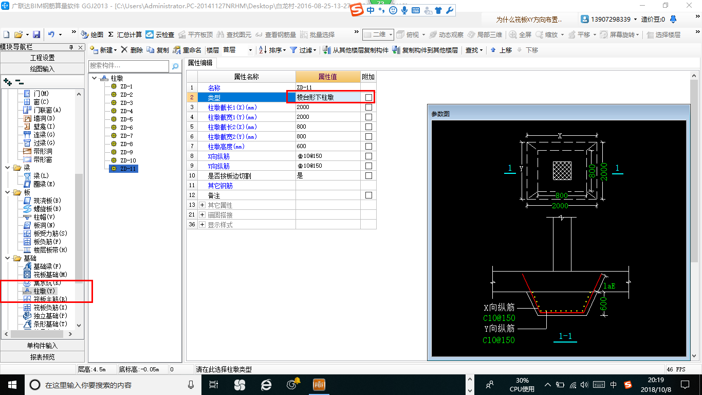
Task: Open 排序 sort dropdown
Action: coord(272,50)
